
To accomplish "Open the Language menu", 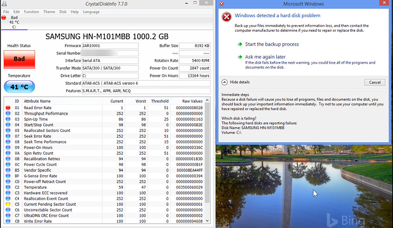I will (x=91, y=12).
